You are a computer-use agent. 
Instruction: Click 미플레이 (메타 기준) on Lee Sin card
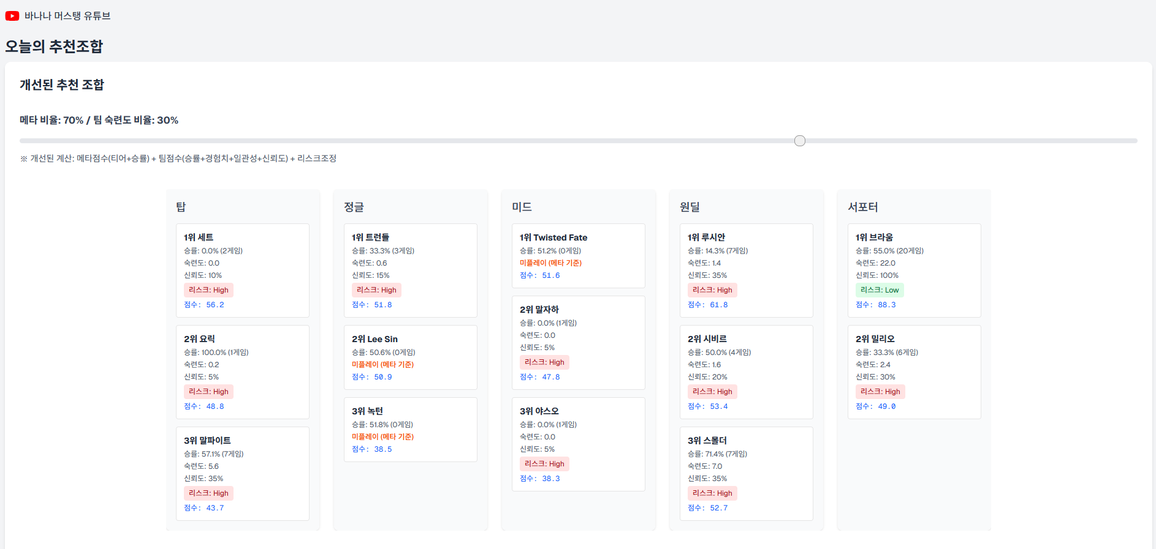pos(382,365)
